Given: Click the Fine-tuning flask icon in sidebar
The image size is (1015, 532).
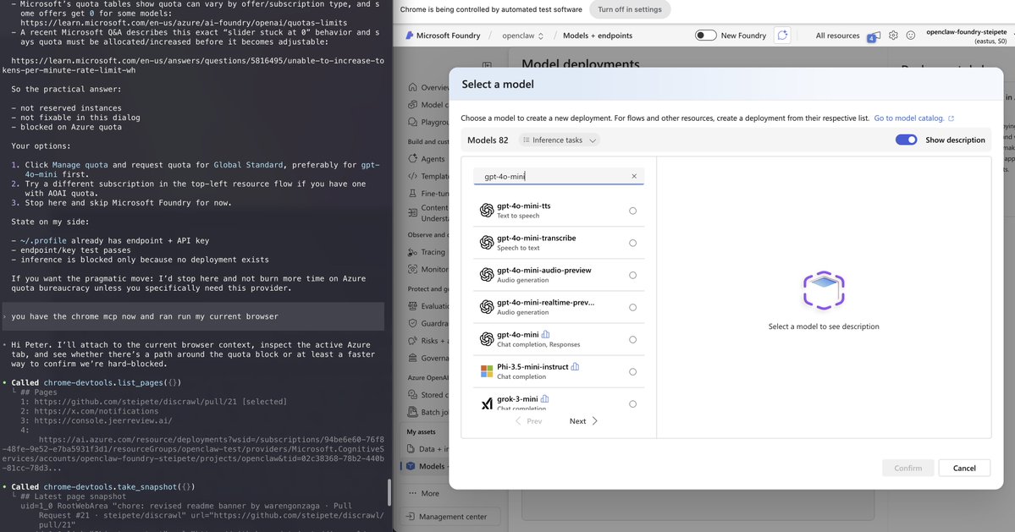Looking at the screenshot, I should click(412, 194).
